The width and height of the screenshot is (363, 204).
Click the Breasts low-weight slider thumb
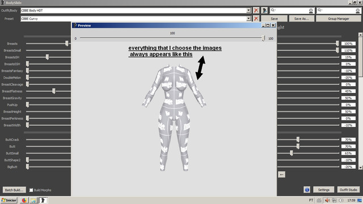pyautogui.click(x=67, y=44)
